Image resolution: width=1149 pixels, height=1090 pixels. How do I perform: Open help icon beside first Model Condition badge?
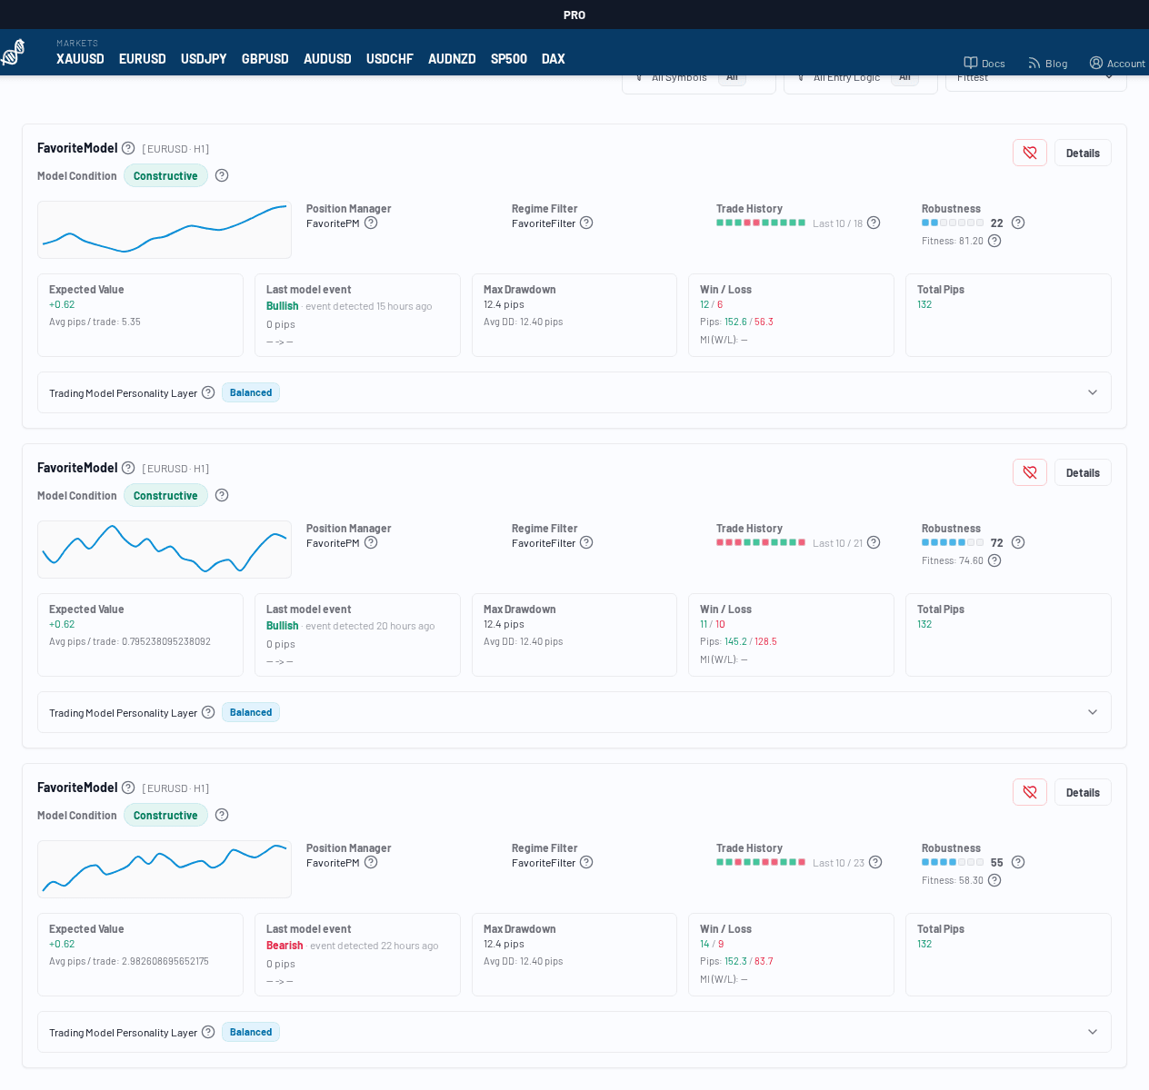click(222, 175)
